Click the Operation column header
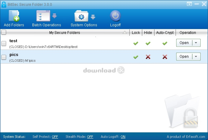 (188, 33)
